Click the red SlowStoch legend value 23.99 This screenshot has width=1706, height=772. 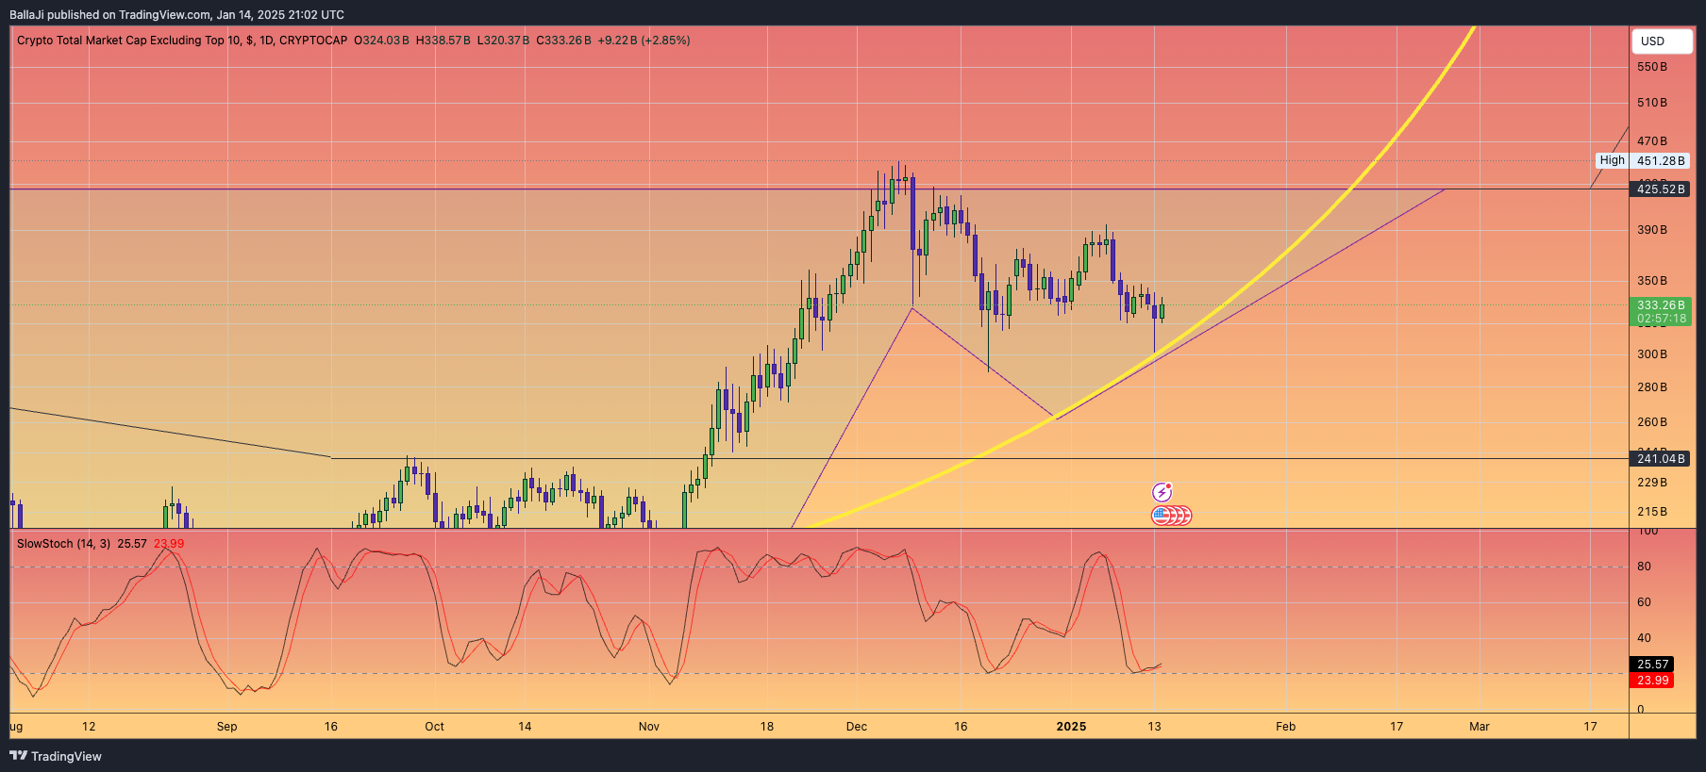(x=169, y=544)
